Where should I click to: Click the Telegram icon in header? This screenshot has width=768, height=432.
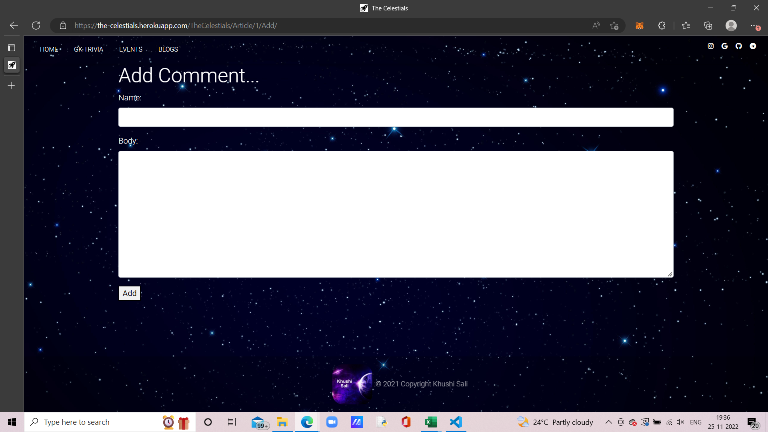point(753,46)
